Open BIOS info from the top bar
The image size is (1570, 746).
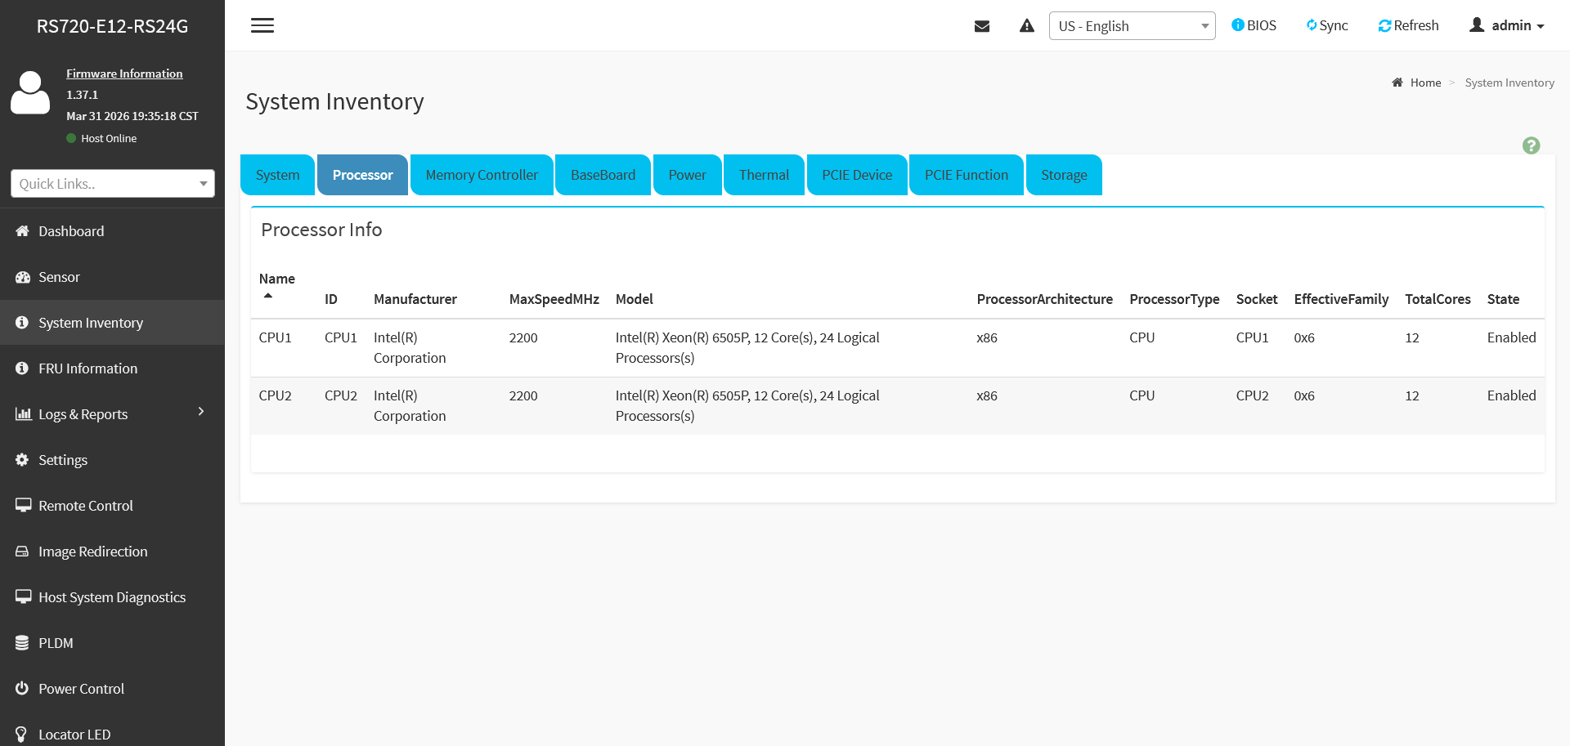(x=1254, y=25)
